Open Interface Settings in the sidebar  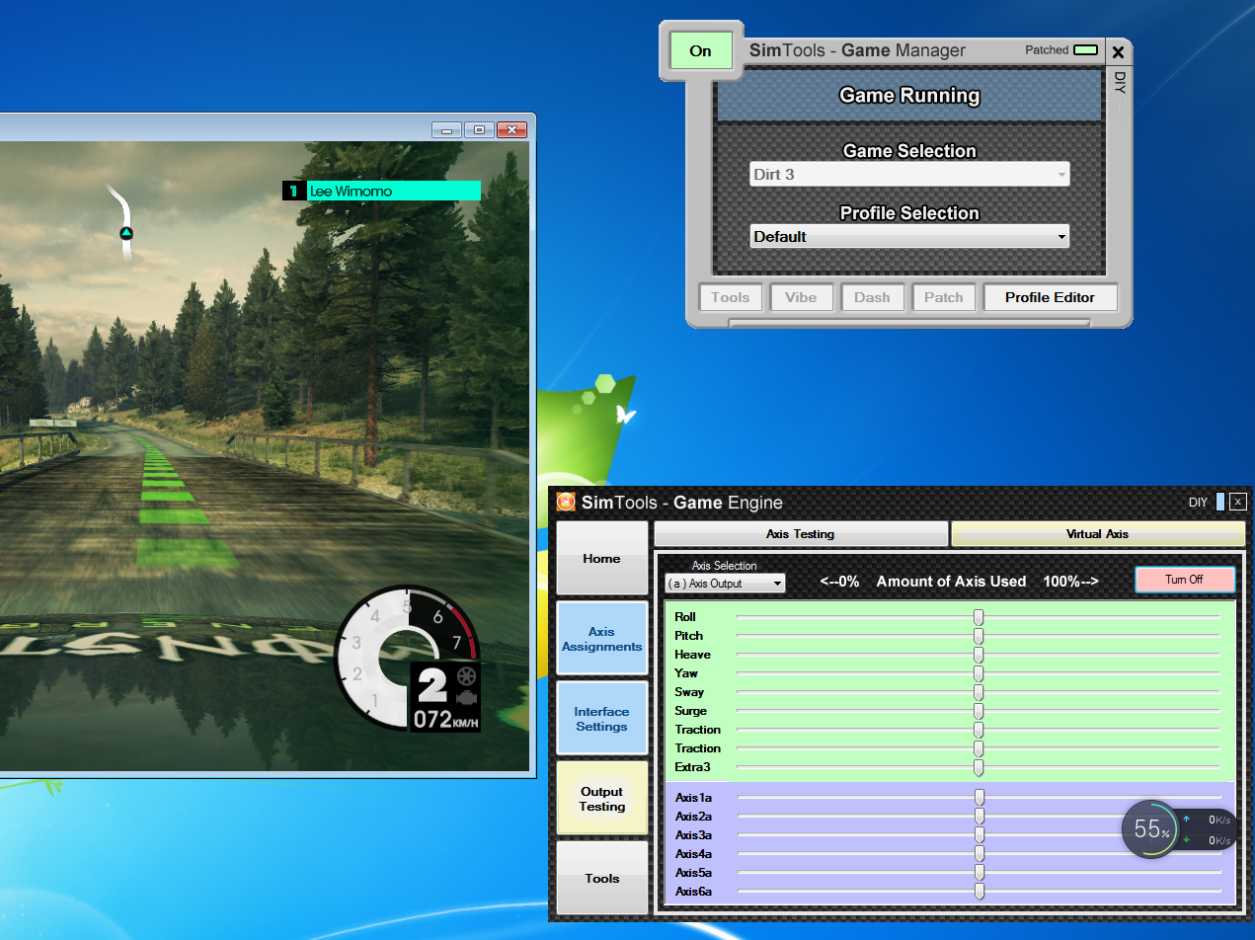(601, 719)
